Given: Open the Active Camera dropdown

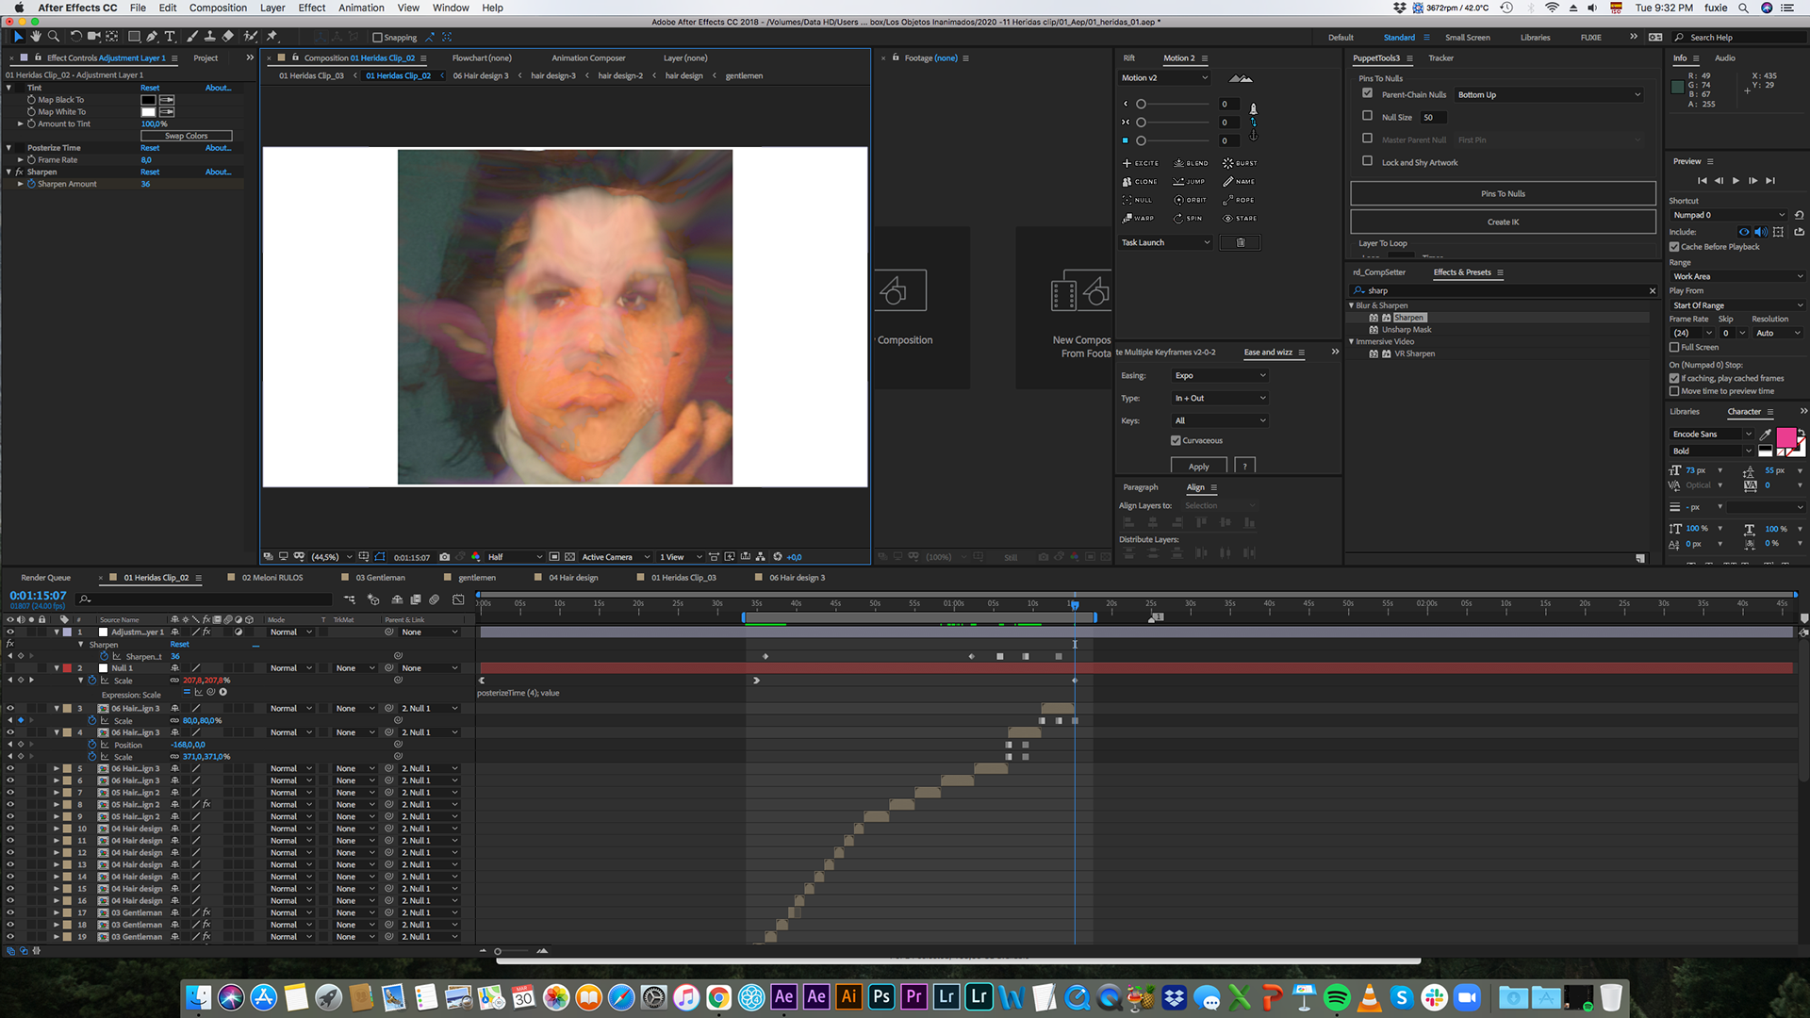Looking at the screenshot, I should [x=616, y=557].
